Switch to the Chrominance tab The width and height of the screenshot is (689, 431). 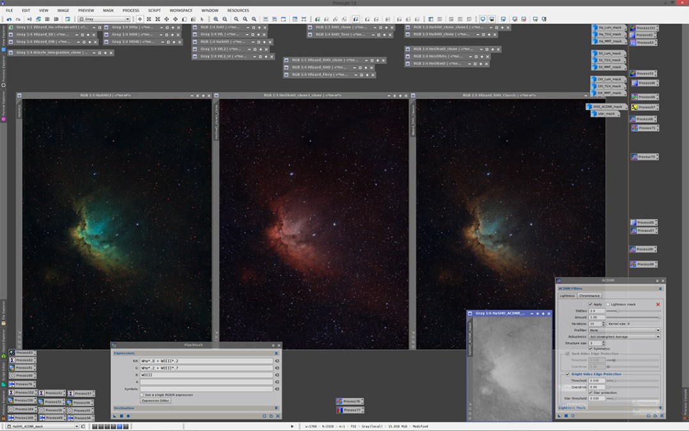(x=589, y=296)
